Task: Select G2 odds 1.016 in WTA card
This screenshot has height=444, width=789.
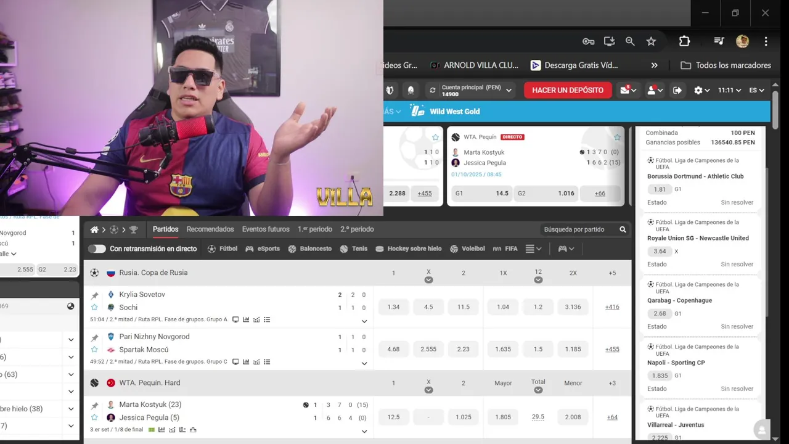Action: pos(546,193)
